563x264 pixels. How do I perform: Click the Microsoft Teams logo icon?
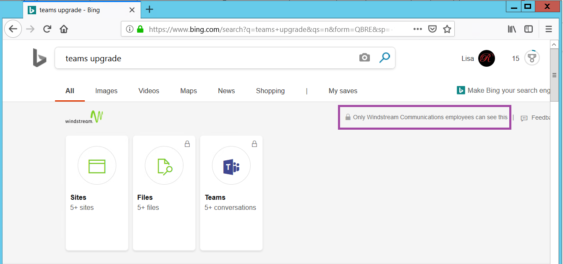tap(231, 167)
